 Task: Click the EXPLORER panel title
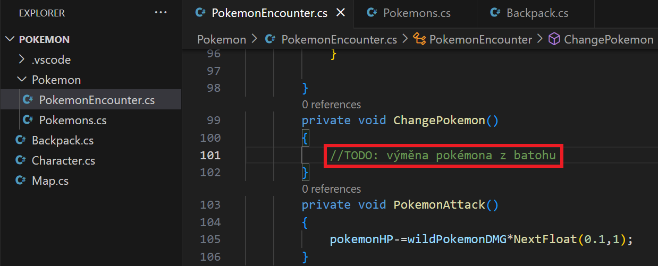[41, 13]
